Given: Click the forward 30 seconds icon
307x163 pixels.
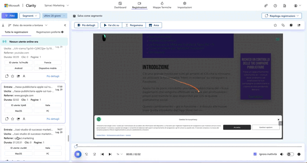Looking at the screenshot, I should (94, 154).
